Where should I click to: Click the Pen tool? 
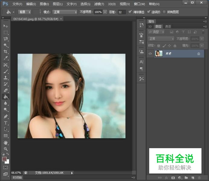click(x=5, y=117)
